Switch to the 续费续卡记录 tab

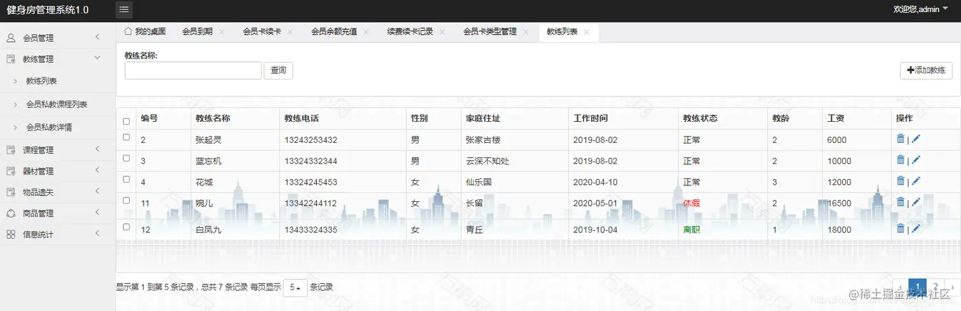coord(410,32)
